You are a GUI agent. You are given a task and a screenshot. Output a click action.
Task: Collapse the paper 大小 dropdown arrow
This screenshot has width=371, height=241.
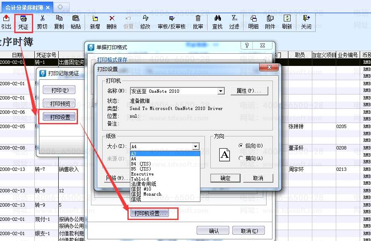click(x=195, y=147)
